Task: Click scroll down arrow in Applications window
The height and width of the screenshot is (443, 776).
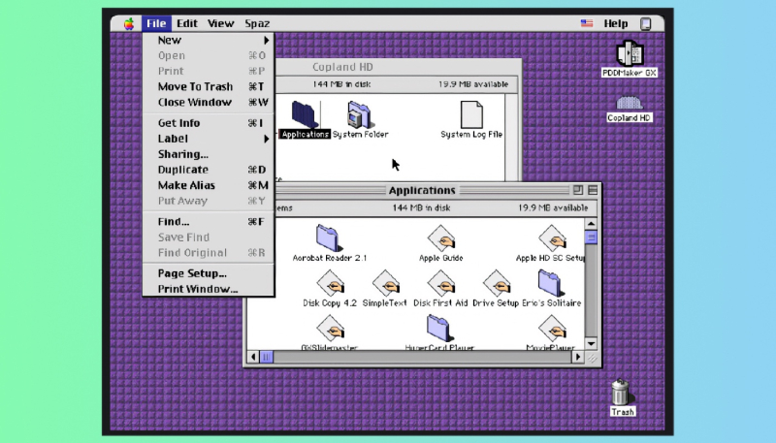Action: click(x=591, y=343)
